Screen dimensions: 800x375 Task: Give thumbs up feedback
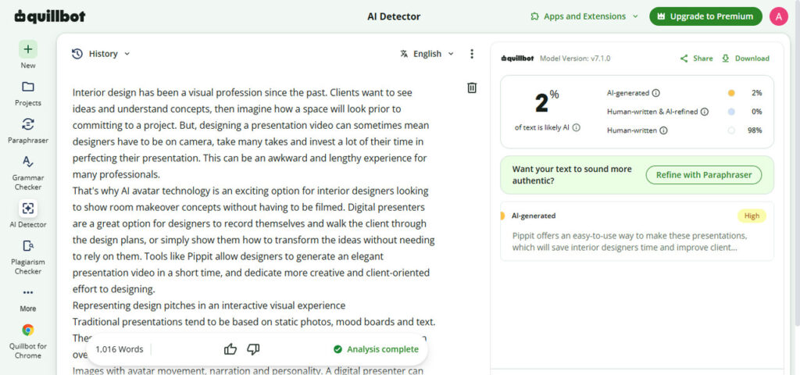(230, 349)
